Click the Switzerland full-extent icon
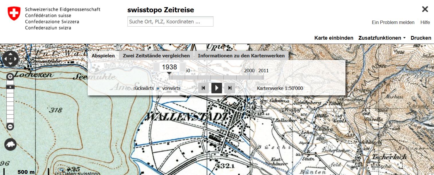The width and height of the screenshot is (434, 175). [10, 144]
